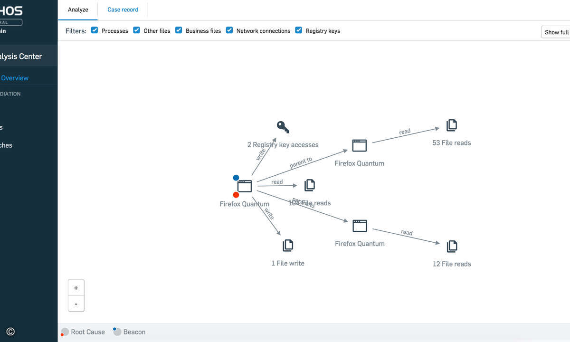The height and width of the screenshot is (342, 570).
Task: Switch to the Analyze tab
Action: point(78,9)
